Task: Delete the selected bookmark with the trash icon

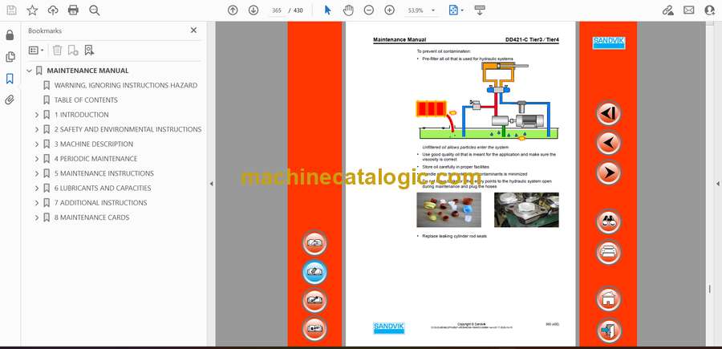Action: pyautogui.click(x=57, y=51)
